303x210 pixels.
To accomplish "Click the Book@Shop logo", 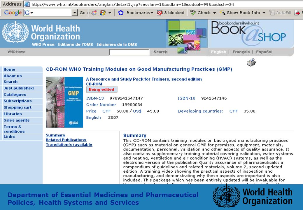I will [x=248, y=33].
